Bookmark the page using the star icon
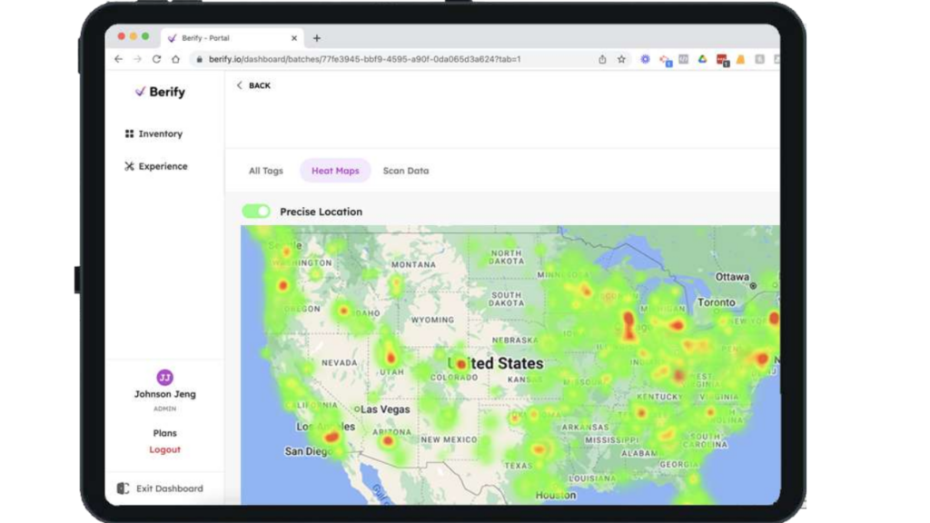This screenshot has width=930, height=523. pos(621,59)
